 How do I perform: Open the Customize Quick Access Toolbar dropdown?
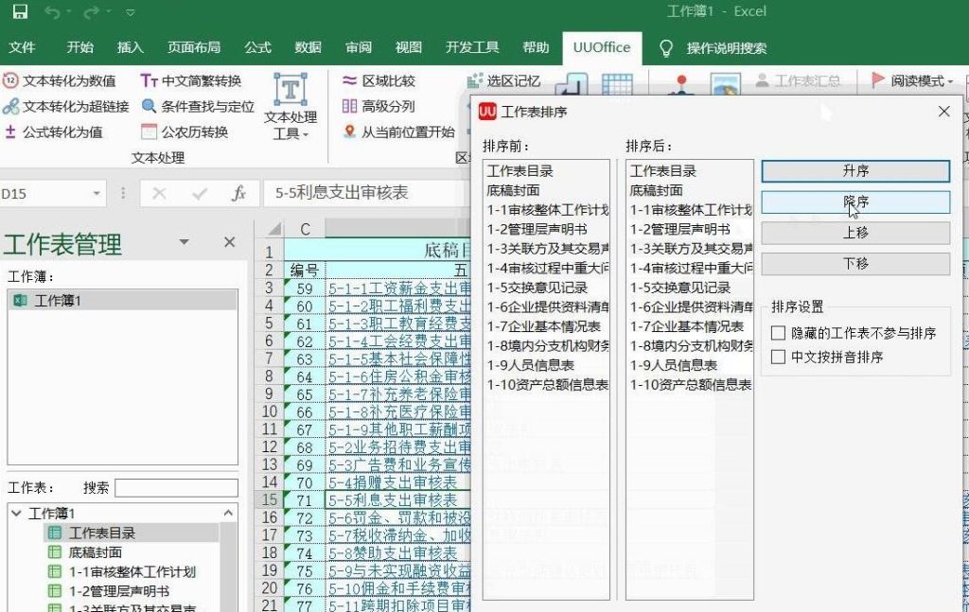(130, 11)
